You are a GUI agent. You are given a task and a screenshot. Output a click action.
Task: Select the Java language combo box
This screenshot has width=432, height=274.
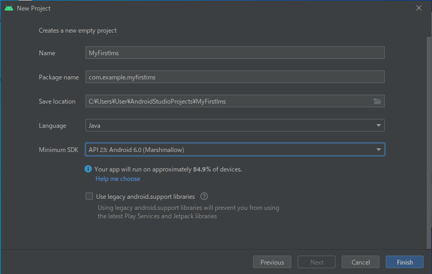click(x=235, y=125)
